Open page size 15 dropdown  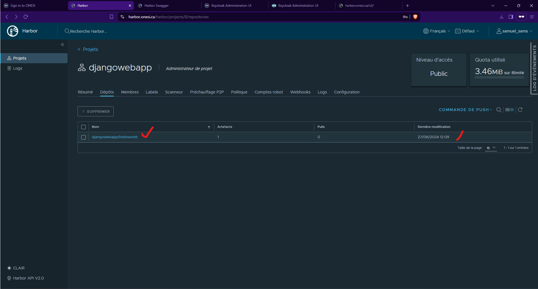[491, 148]
